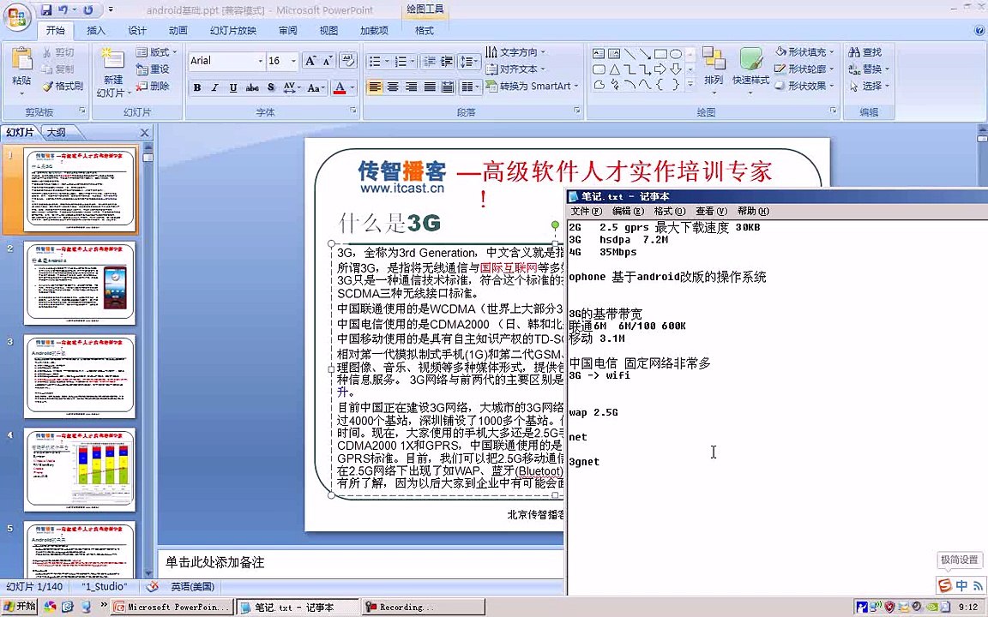Viewport: 988px width, 617px height.
Task: Select the arrow line shape
Action: (645, 53)
